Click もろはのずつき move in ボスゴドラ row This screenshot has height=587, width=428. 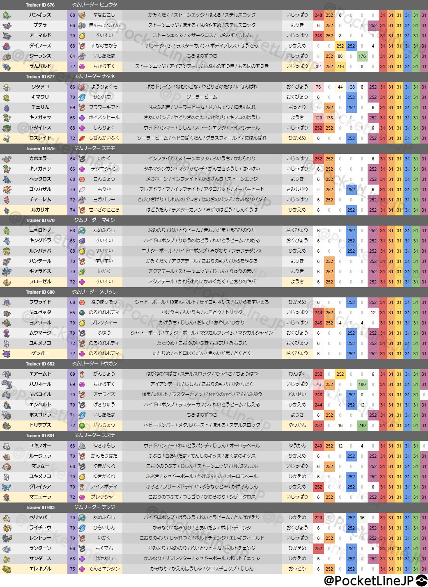(x=202, y=415)
